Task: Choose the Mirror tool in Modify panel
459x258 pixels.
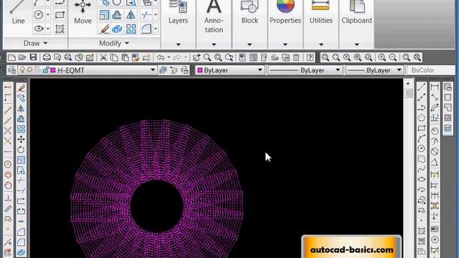Action: pos(131,14)
